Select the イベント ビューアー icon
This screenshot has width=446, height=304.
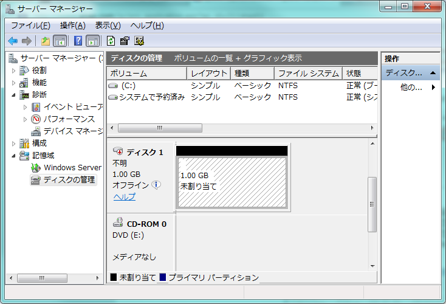tap(36, 107)
